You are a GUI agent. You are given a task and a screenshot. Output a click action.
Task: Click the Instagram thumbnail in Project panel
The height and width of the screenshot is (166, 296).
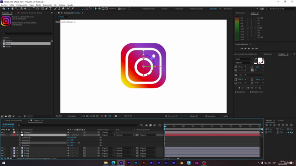coord(6,21)
